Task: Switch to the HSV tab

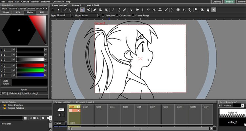Action: [x=18, y=12]
